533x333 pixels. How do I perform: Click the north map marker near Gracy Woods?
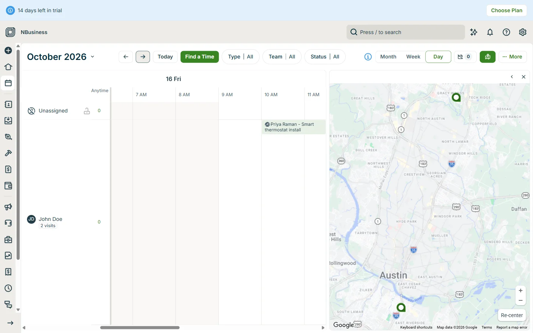[x=456, y=97]
